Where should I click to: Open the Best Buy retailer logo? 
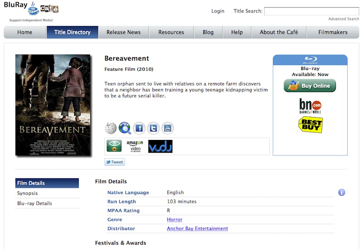pos(310,125)
